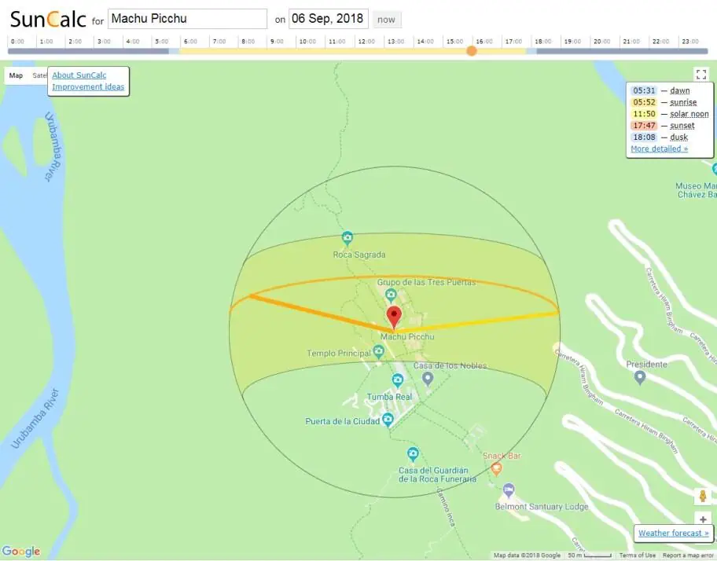Click the Tumba Real camera marker

tap(398, 381)
